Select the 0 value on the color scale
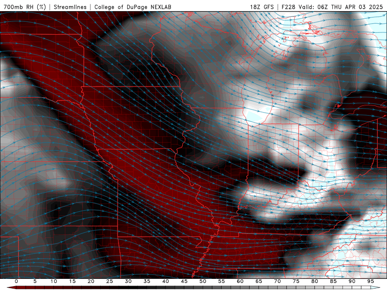The image size is (387, 290). 16,281
